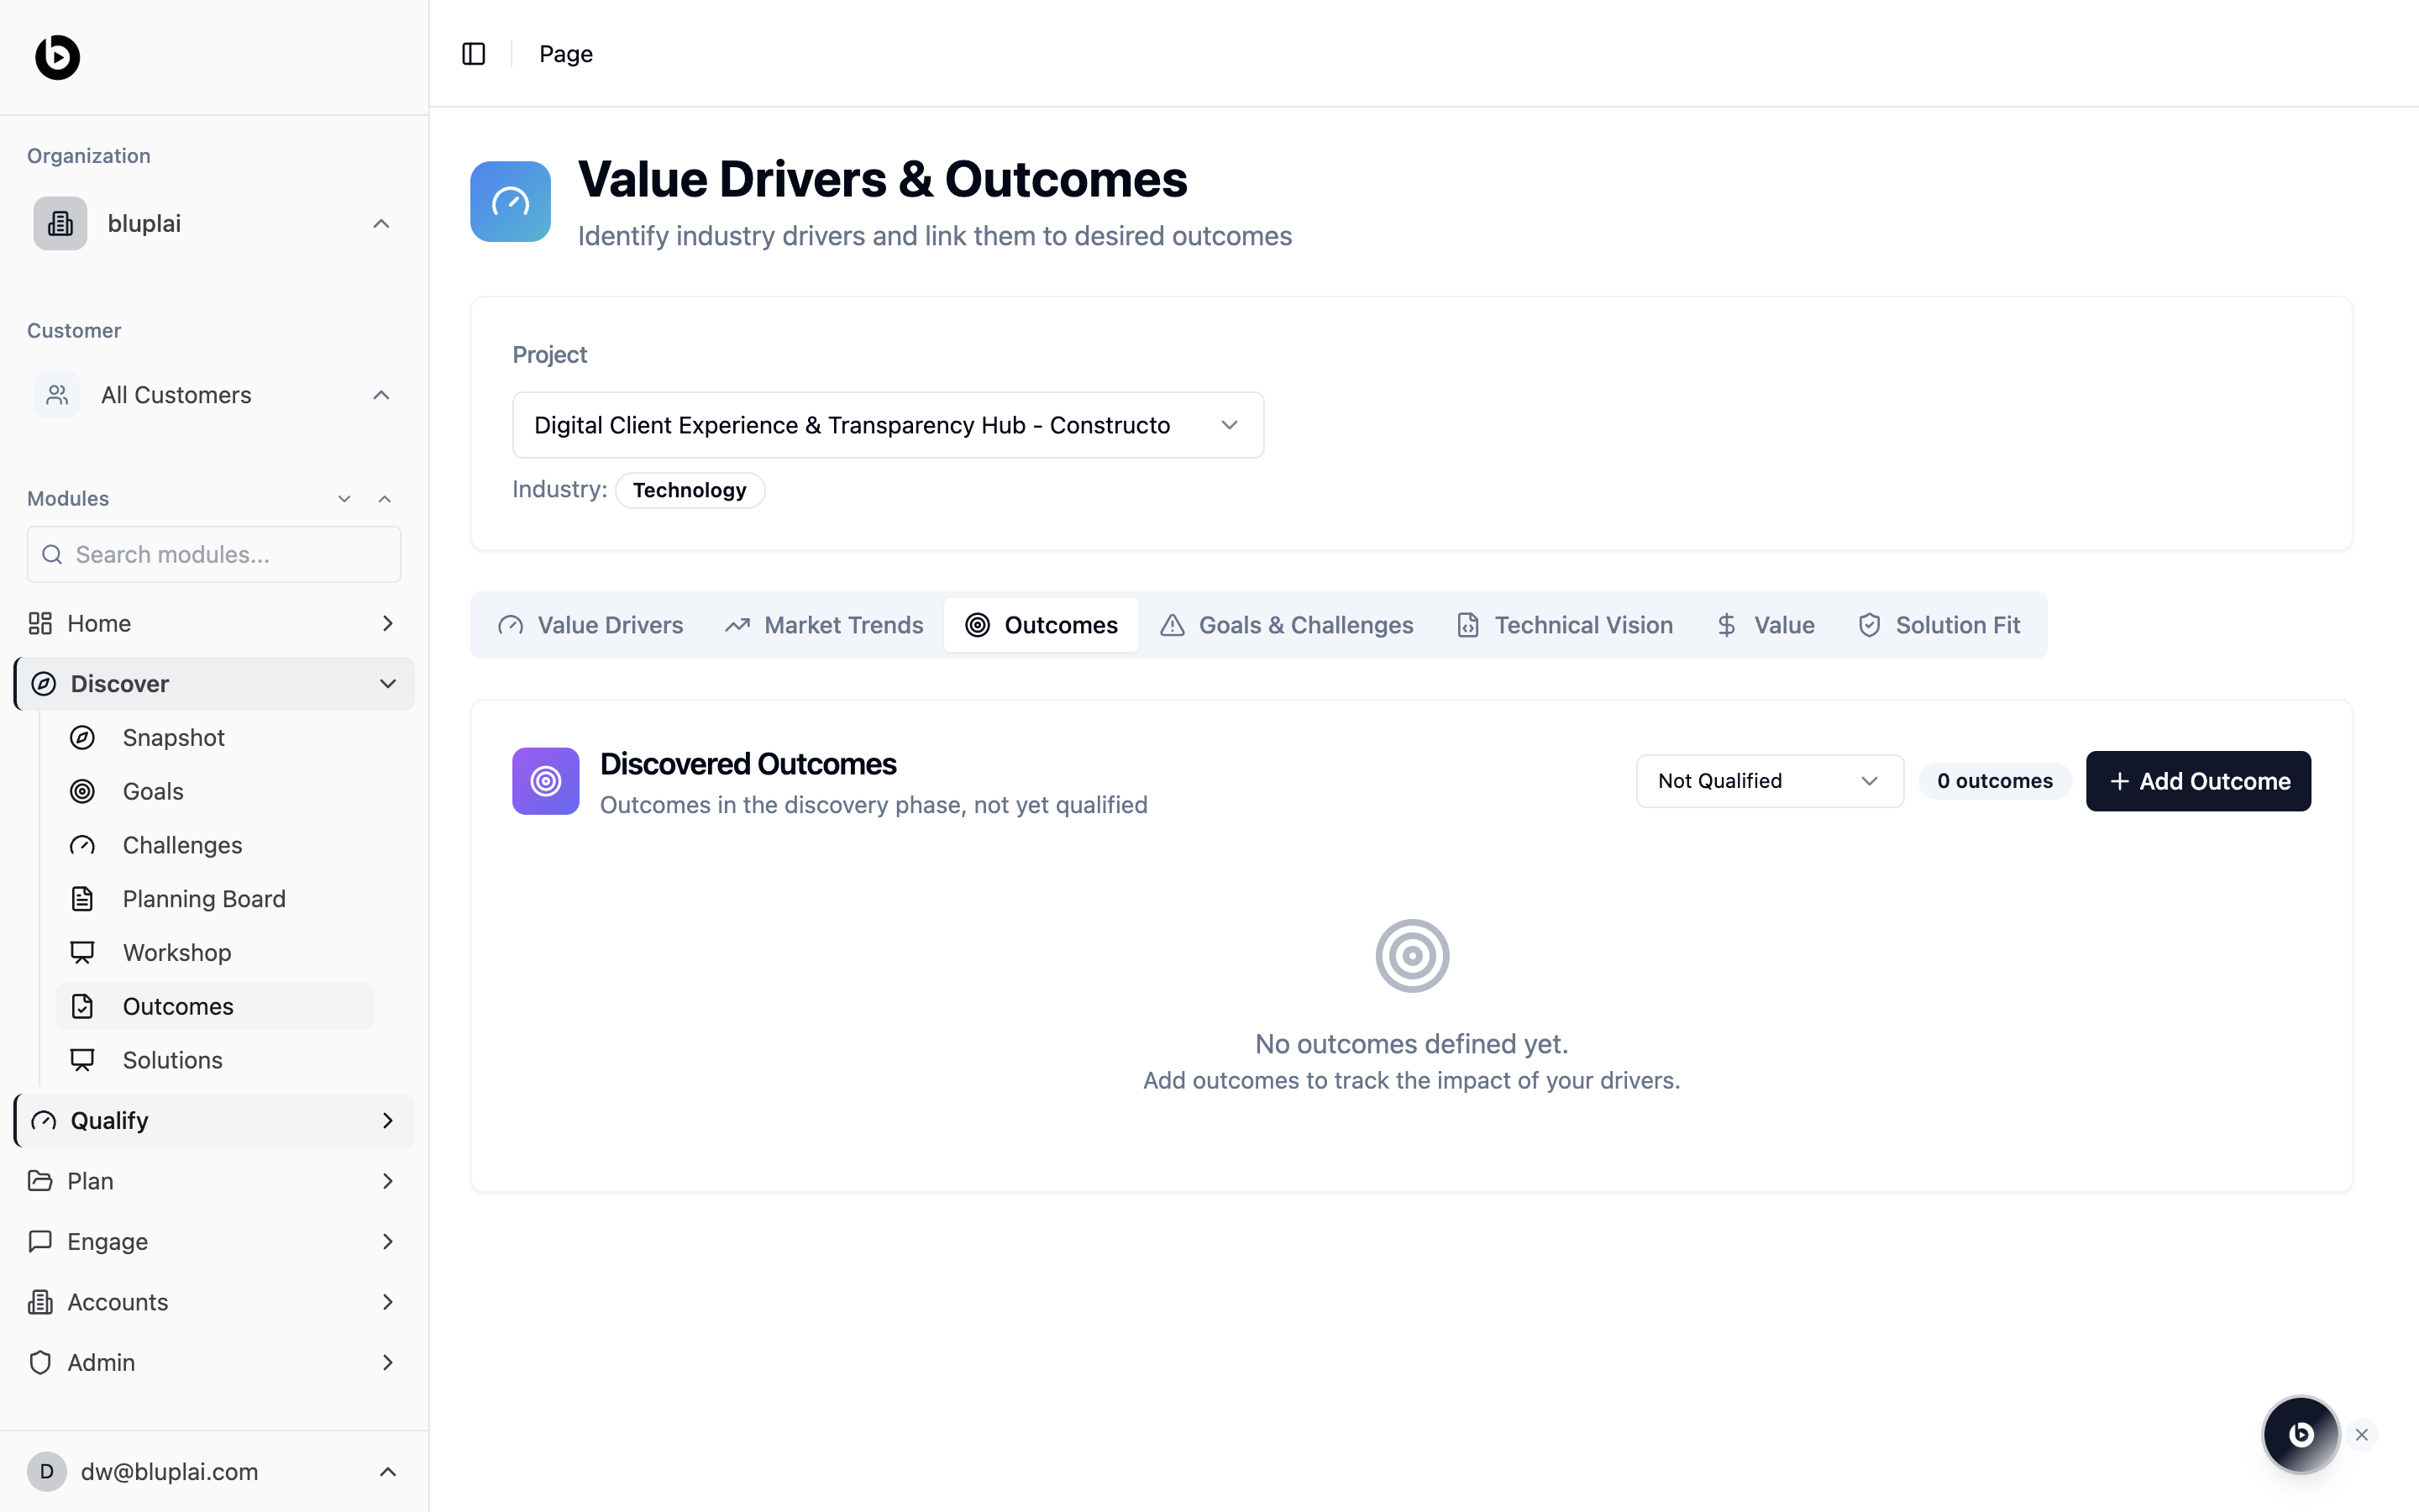The image size is (2419, 1512).
Task: Click the Snapshot compass icon
Action: [x=82, y=738]
